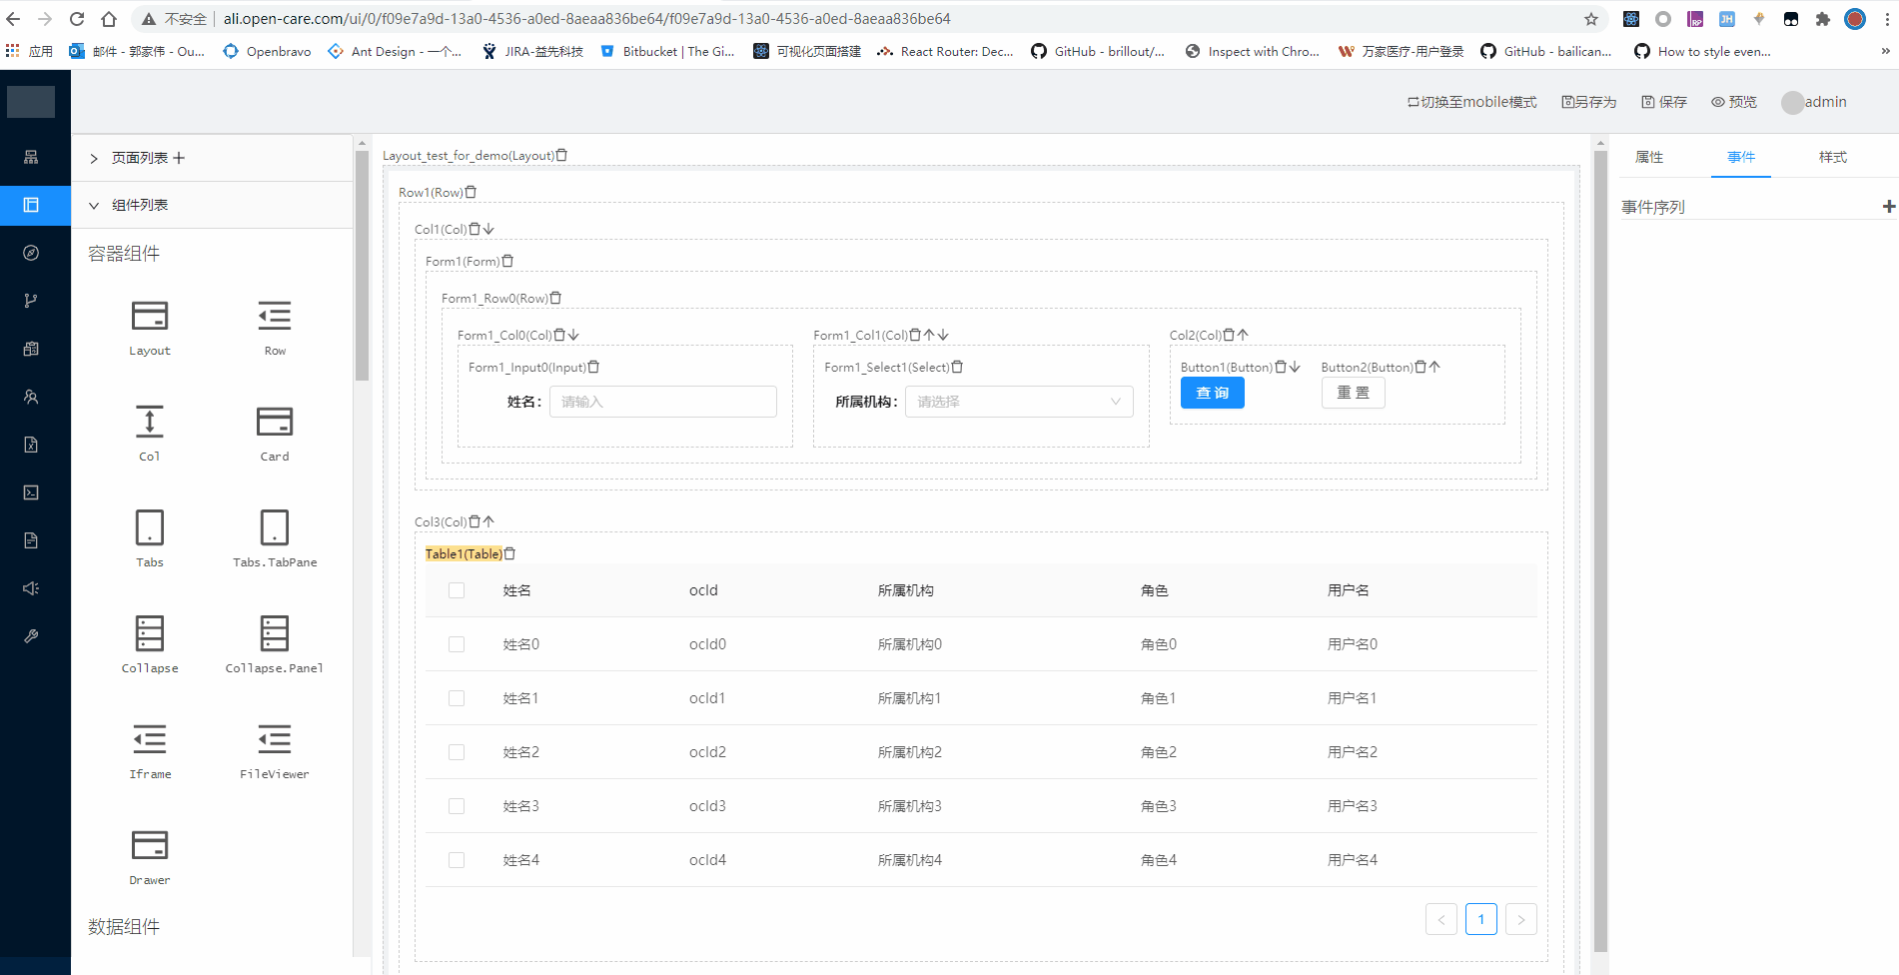The width and height of the screenshot is (1899, 975).
Task: Select the Tabs container component
Action: point(150,539)
